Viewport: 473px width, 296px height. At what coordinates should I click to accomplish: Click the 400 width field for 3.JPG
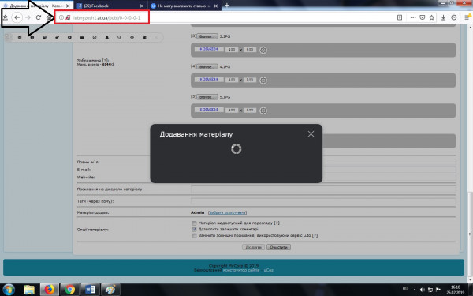pyautogui.click(x=232, y=50)
